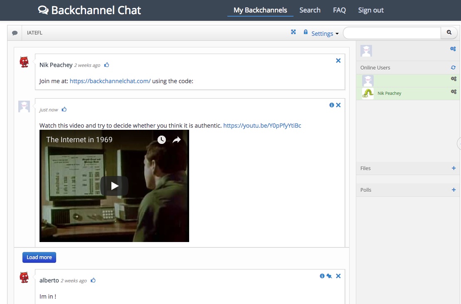Add a new file with the plus
The height and width of the screenshot is (304, 461).
(454, 168)
